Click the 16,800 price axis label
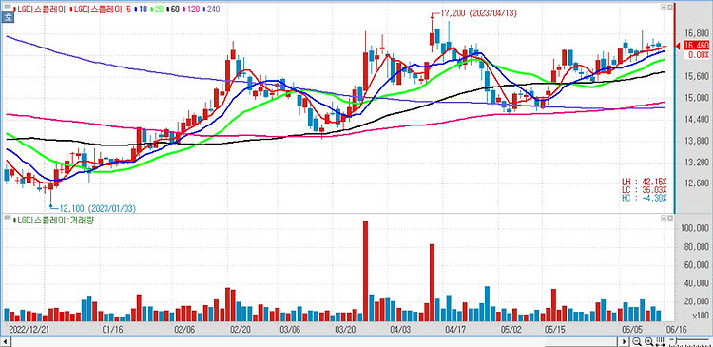 click(697, 34)
